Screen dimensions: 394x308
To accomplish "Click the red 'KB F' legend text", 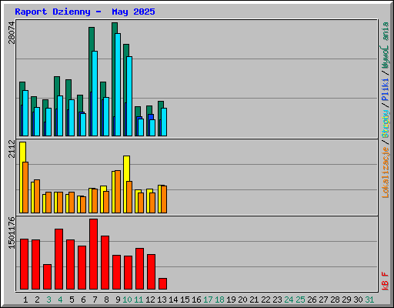I will click(x=385, y=281).
